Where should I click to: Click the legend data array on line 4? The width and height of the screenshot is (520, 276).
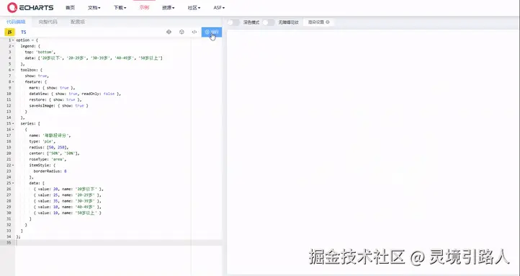94,58
